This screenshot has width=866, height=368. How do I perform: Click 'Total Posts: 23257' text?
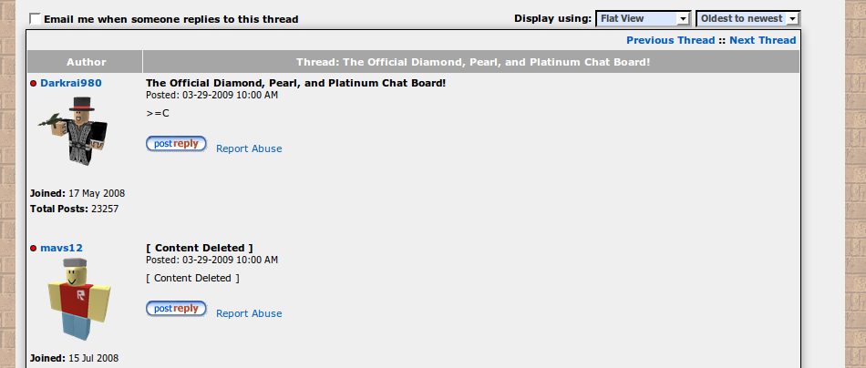coord(74,210)
